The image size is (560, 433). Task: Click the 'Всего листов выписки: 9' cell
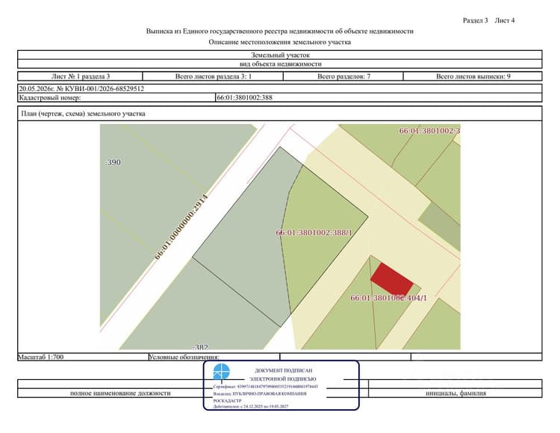(473, 76)
